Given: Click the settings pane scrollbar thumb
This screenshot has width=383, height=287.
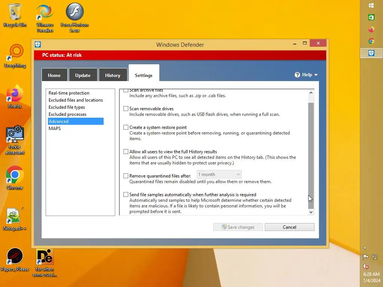Looking at the screenshot, I should 311,156.
